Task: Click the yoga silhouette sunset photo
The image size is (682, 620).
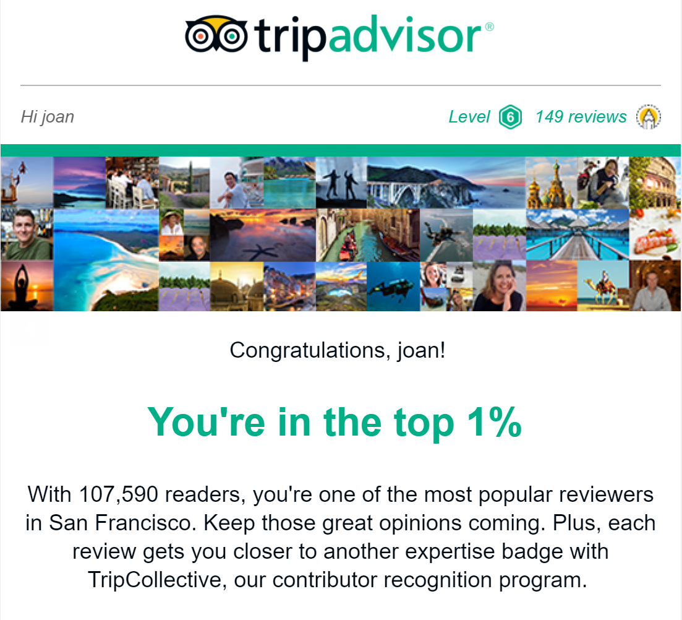Action: [27, 286]
